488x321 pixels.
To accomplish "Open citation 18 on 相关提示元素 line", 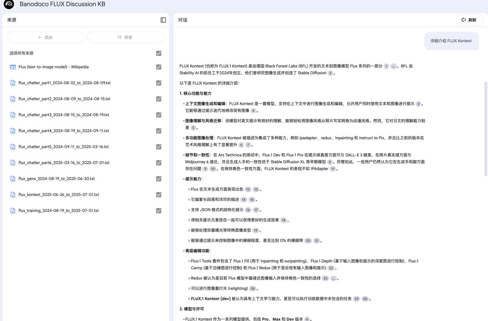I will pyautogui.click(x=284, y=220).
